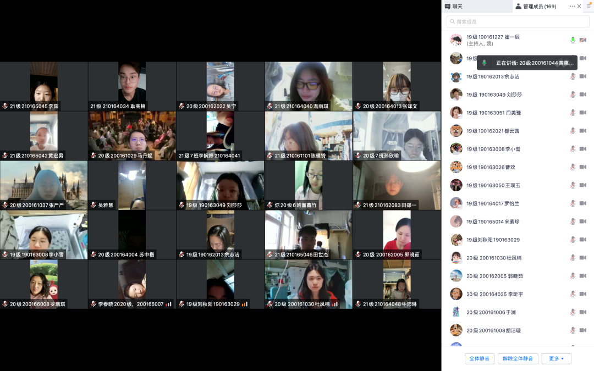
Task: Click the camera icon next to 闫美豫
Action: click(583, 113)
